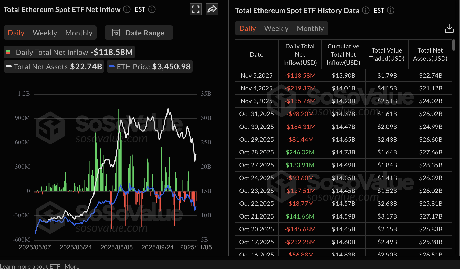The height and width of the screenshot is (269, 460).
Task: Click info icon beside EST on left panel
Action: click(152, 9)
